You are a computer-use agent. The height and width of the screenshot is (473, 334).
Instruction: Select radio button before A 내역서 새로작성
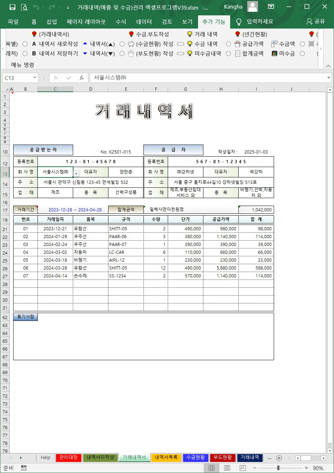click(x=25, y=44)
